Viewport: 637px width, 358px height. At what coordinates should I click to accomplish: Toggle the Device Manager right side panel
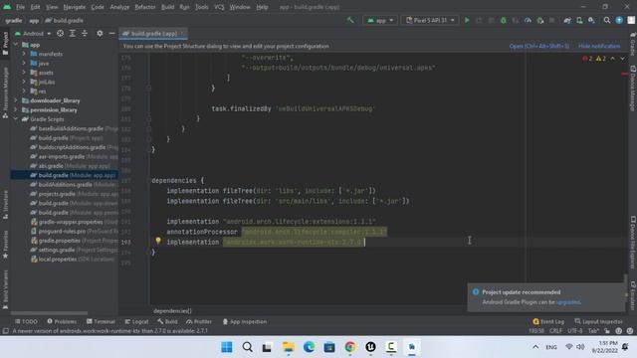pos(633,89)
